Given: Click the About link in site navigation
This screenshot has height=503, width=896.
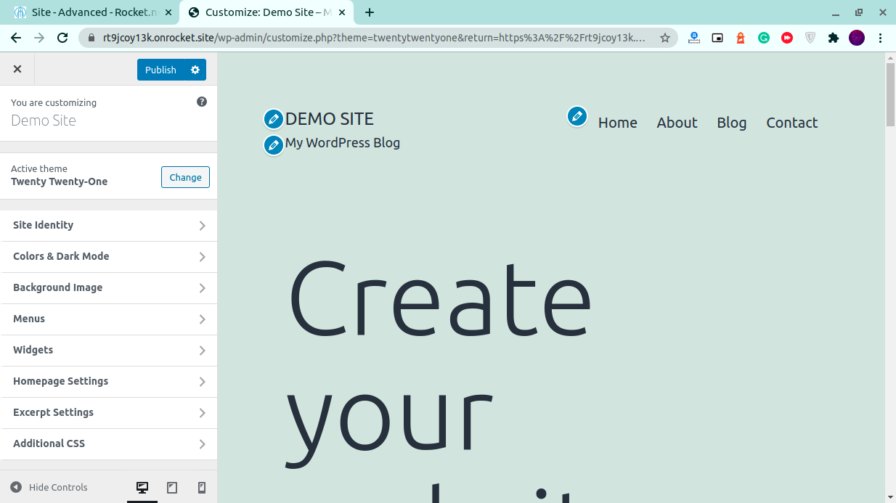Looking at the screenshot, I should click(677, 123).
